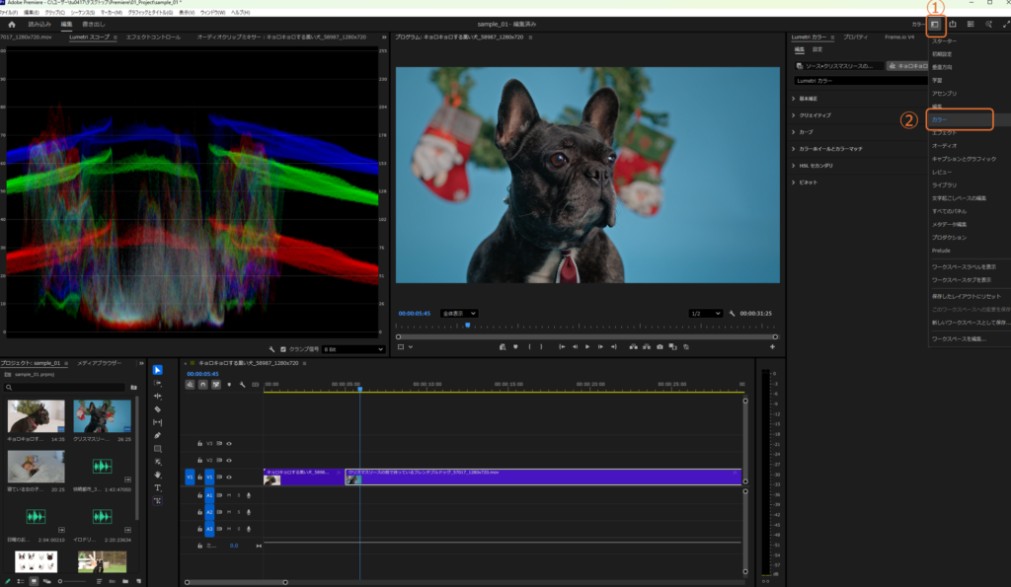Viewport: 1011px width, 587px height.
Task: Mute audio track A1
Action: coord(229,495)
